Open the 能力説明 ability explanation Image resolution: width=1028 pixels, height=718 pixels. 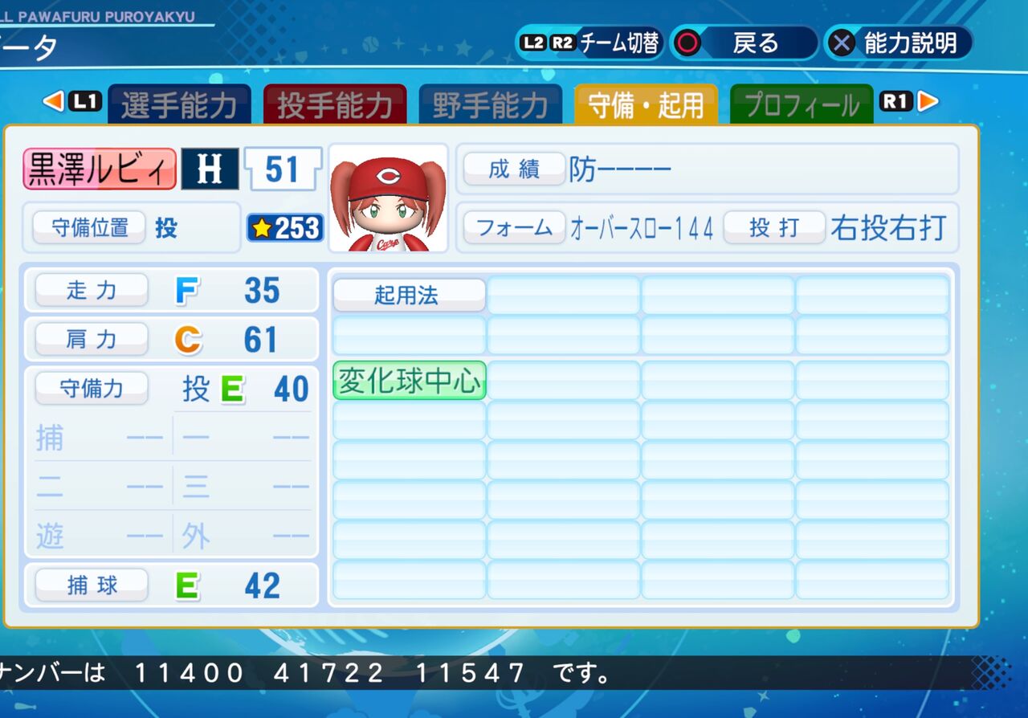tap(899, 43)
